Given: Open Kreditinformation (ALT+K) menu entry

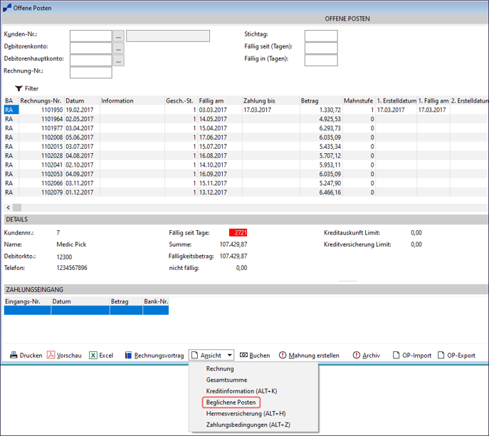Looking at the screenshot, I should click(x=242, y=391).
